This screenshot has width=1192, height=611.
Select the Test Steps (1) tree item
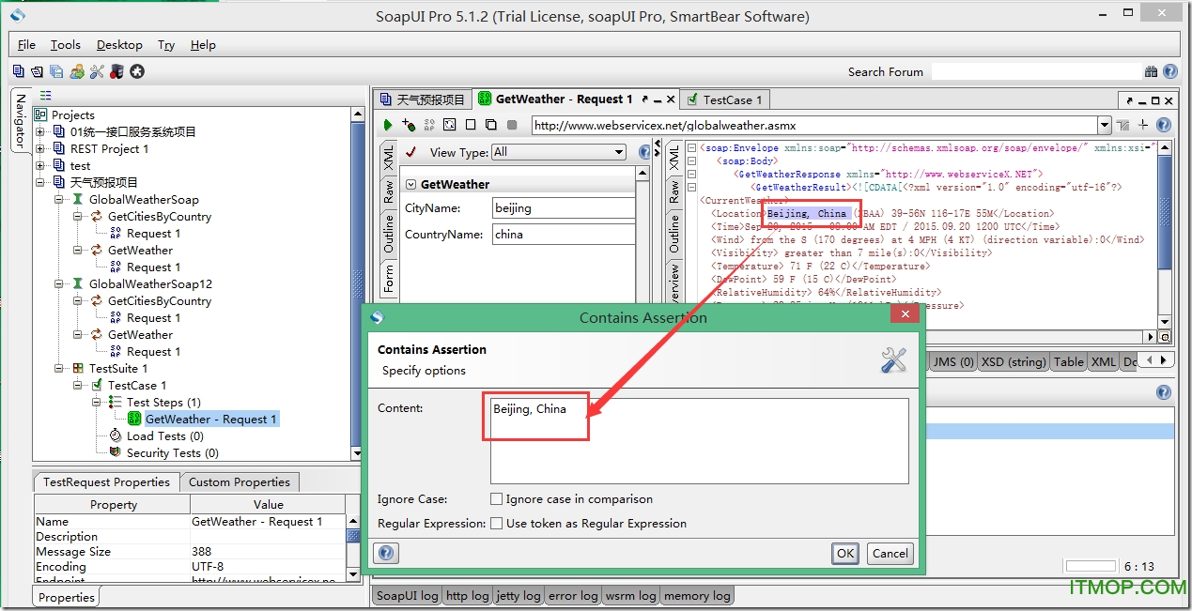coord(163,402)
